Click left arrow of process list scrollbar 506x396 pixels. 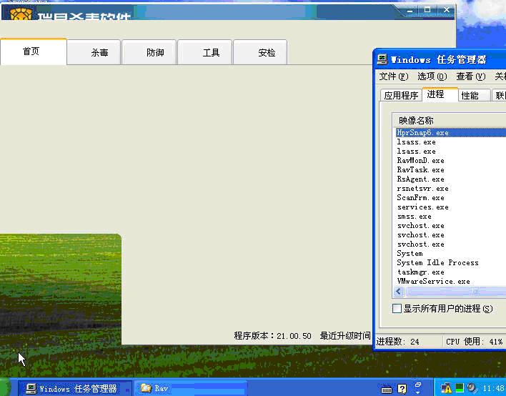(x=399, y=292)
